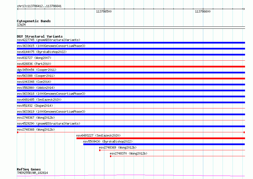253x179 pixels.
Task: Select variant label esv3633619 (1000GenomesConsortiumPhase3)
Action: 51,112
